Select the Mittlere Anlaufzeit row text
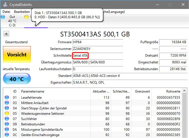Screen dimensions: 189x138 (35, 103)
